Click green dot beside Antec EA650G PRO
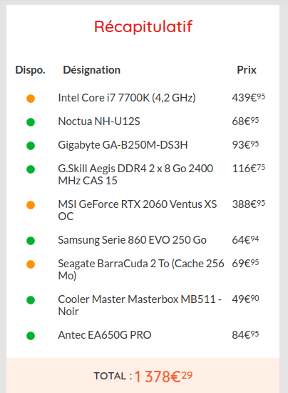288x393 pixels. coord(31,336)
